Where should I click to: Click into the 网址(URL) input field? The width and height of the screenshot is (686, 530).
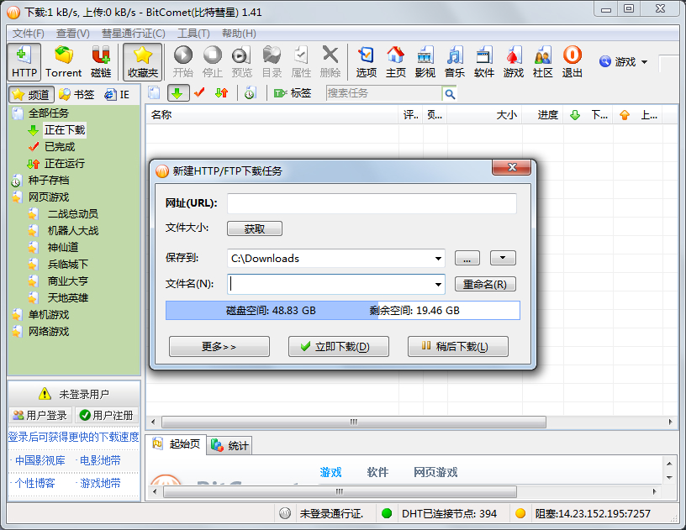(372, 203)
